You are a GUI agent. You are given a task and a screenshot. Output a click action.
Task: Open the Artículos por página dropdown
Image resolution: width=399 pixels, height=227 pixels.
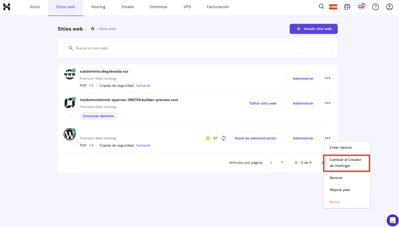pos(277,162)
